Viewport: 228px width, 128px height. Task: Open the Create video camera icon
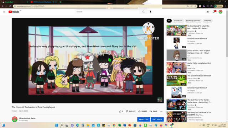pos(208,12)
